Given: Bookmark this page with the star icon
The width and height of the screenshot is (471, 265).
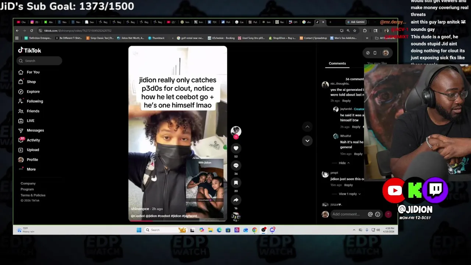Looking at the screenshot, I should point(355,31).
